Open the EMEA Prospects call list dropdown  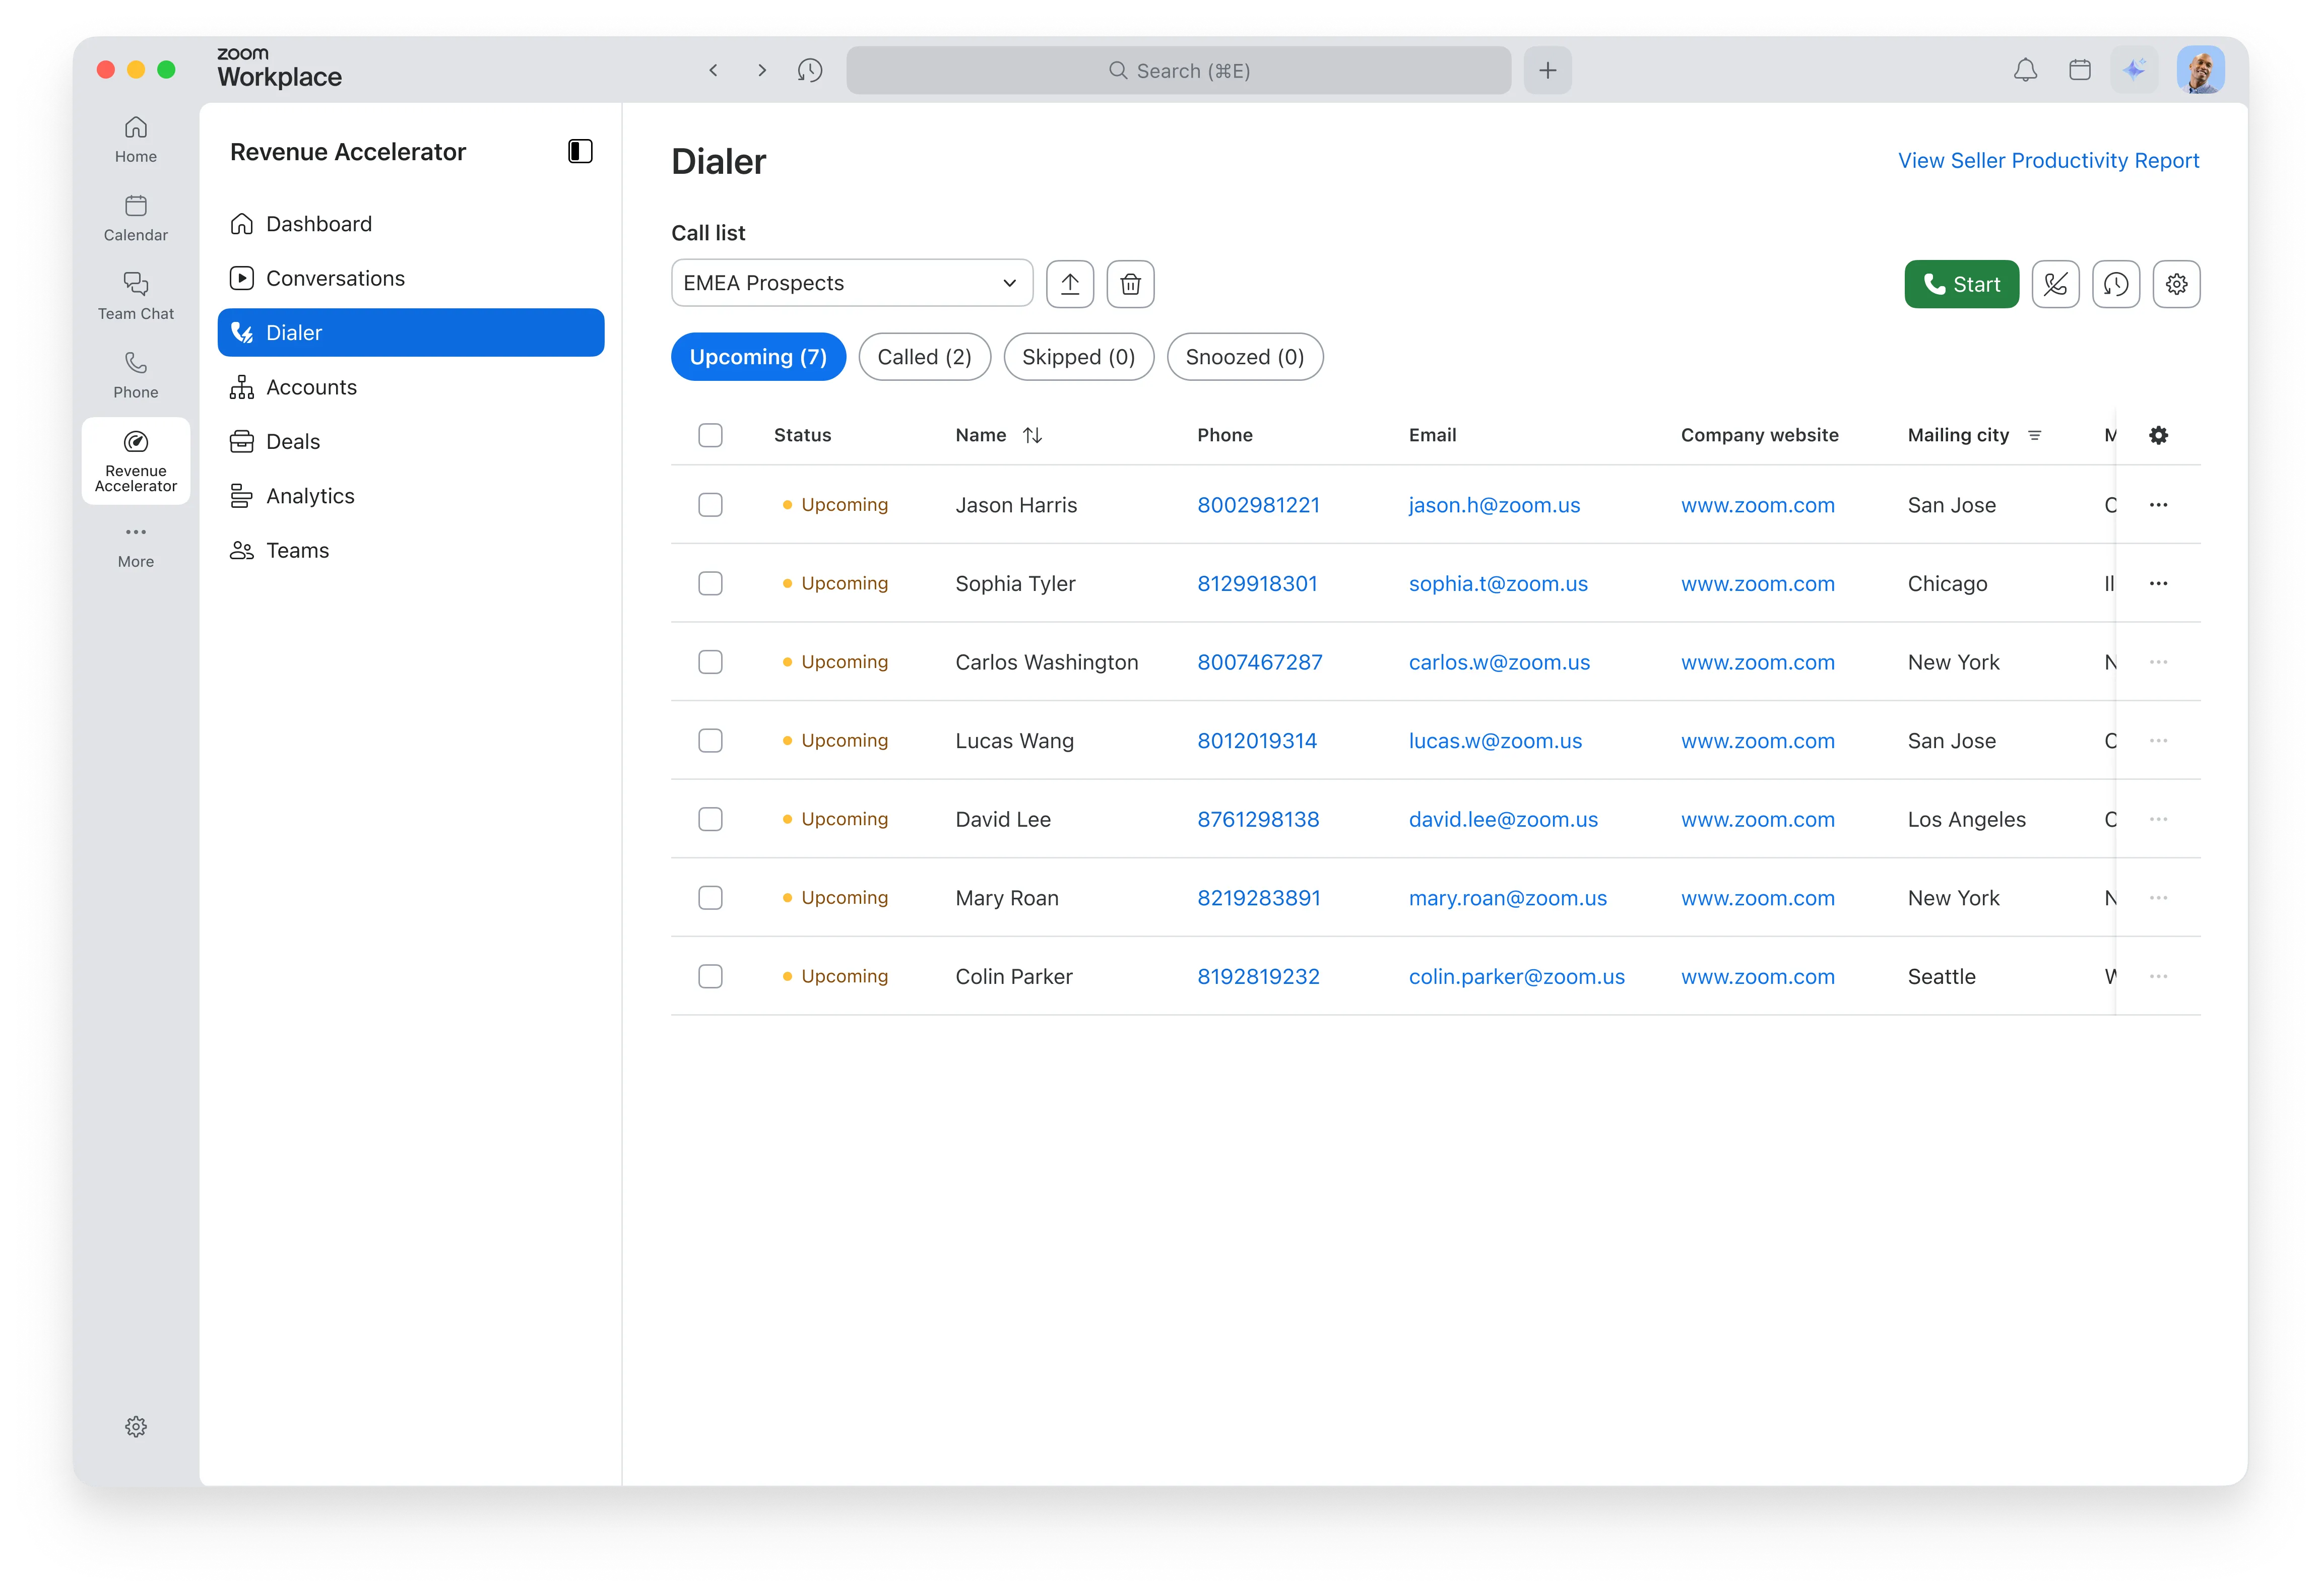tap(851, 283)
